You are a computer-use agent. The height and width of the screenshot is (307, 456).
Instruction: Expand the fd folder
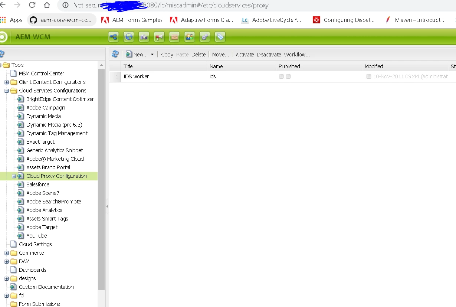click(x=6, y=296)
